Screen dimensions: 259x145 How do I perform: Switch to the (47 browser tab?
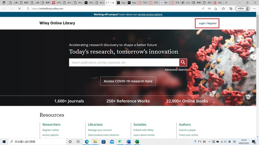click(57, 3)
